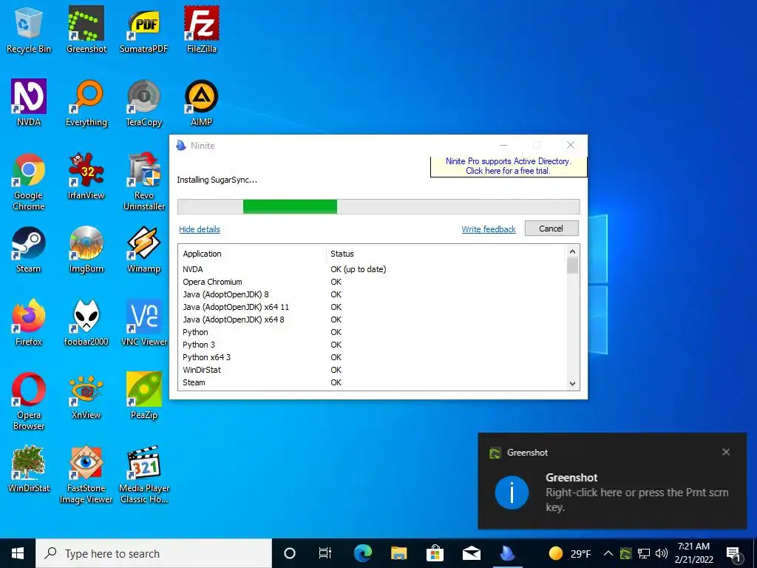Click the taskbar search box
This screenshot has width=757, height=568.
[154, 553]
